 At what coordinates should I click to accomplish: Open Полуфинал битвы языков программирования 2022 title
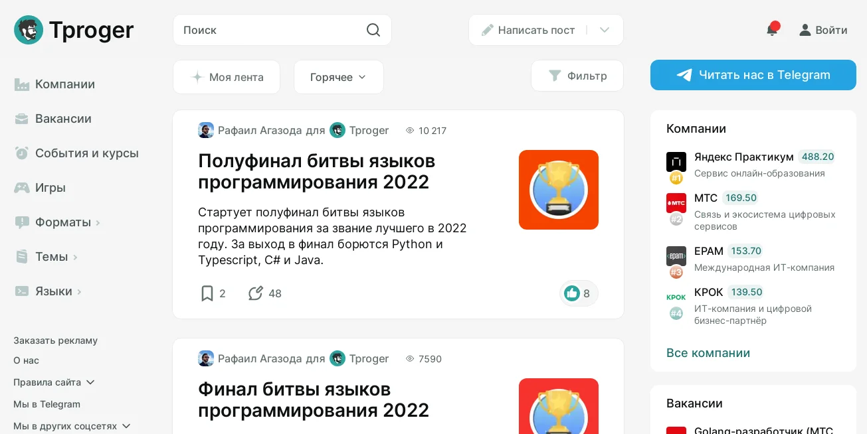pyautogui.click(x=317, y=171)
